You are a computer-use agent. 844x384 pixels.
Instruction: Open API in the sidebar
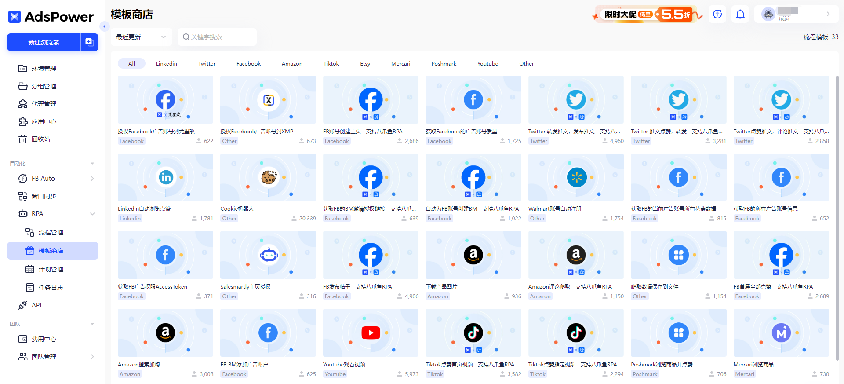click(x=36, y=305)
